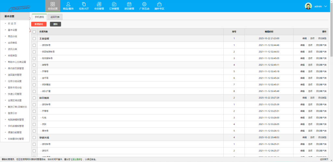Image resolution: width=333 pixels, height=162 pixels.
Task: Open 服务市场分组 in the sidebar
Action: point(15,87)
